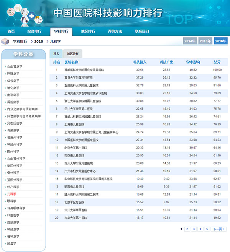This screenshot has width=230, height=252.
Task: Expand the 呼吸病学 category
Action: click(x=13, y=74)
